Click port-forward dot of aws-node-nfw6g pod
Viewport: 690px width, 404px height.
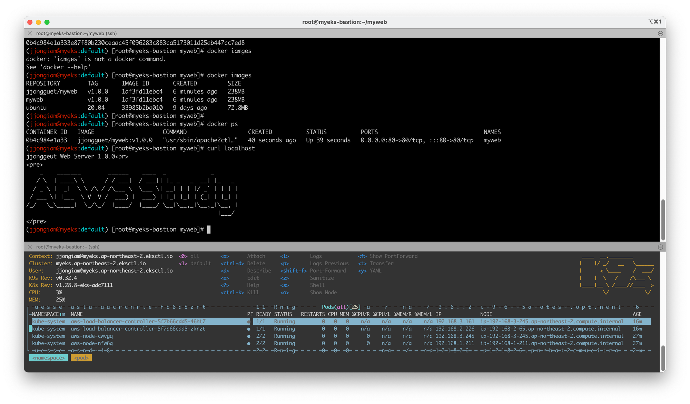pyautogui.click(x=249, y=344)
